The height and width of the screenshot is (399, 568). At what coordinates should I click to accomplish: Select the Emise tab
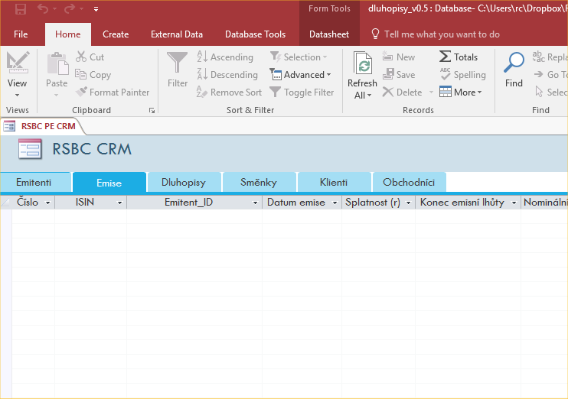point(109,183)
